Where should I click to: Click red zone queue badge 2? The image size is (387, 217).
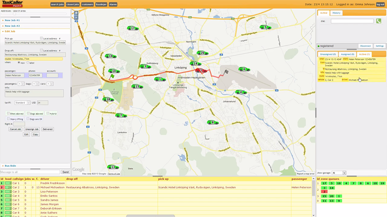324,191
